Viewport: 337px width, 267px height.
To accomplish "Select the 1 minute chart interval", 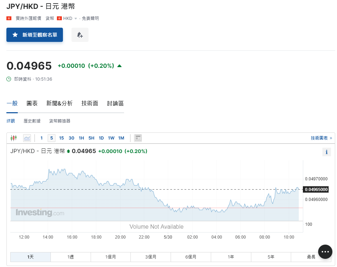I will click(42, 138).
